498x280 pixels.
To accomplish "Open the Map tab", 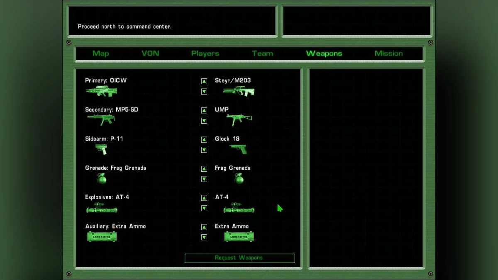I will pyautogui.click(x=101, y=54).
